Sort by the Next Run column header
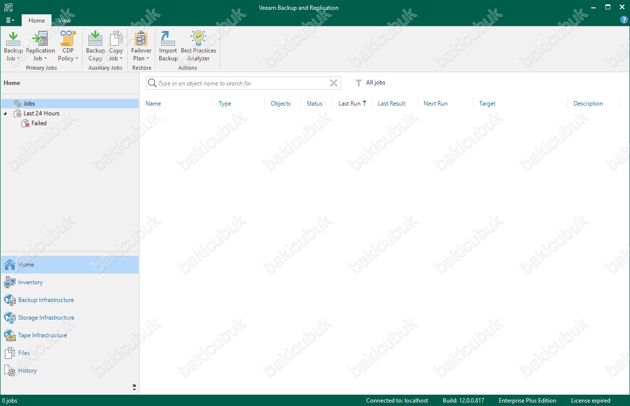 coord(435,104)
